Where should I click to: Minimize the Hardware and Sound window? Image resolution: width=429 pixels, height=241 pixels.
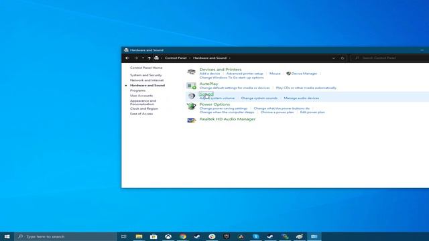pyautogui.click(x=422, y=50)
